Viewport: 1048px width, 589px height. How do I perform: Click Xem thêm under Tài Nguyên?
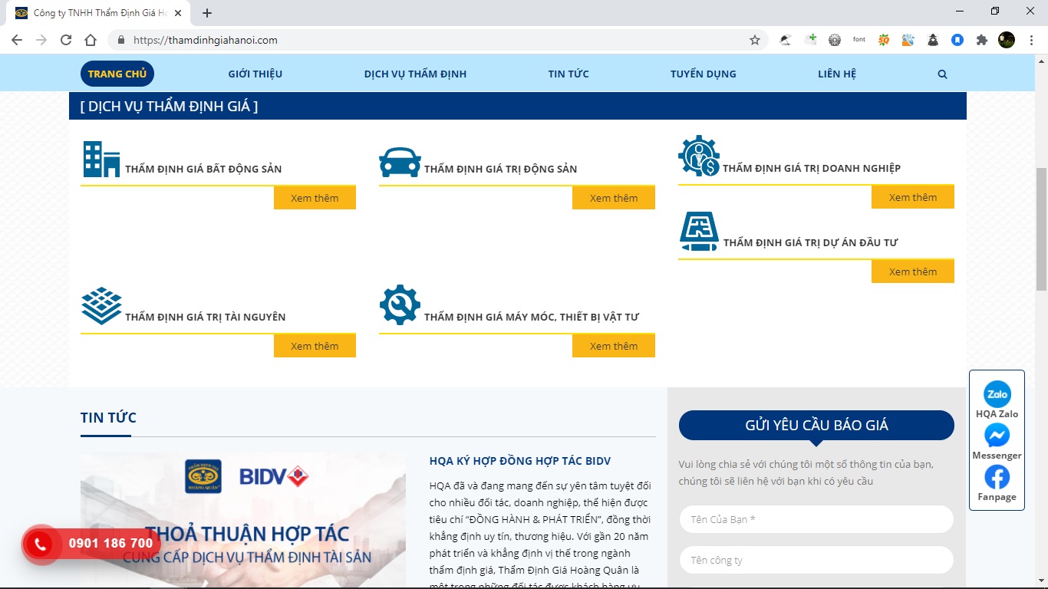pos(315,346)
